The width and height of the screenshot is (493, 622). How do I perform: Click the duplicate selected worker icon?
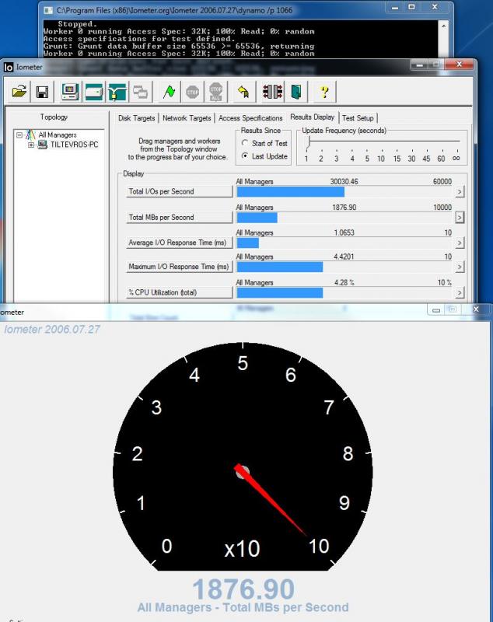coord(141,92)
